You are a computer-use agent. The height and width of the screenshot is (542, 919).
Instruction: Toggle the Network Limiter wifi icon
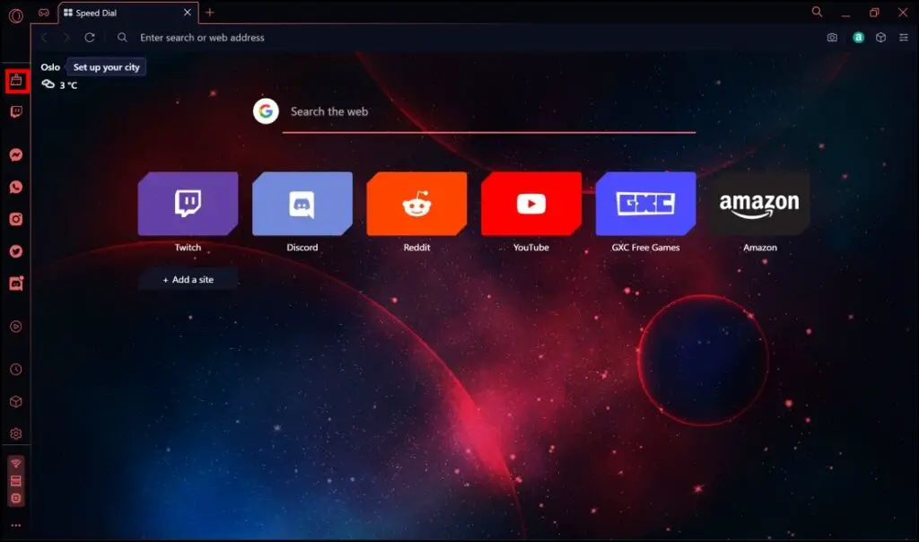click(x=16, y=464)
